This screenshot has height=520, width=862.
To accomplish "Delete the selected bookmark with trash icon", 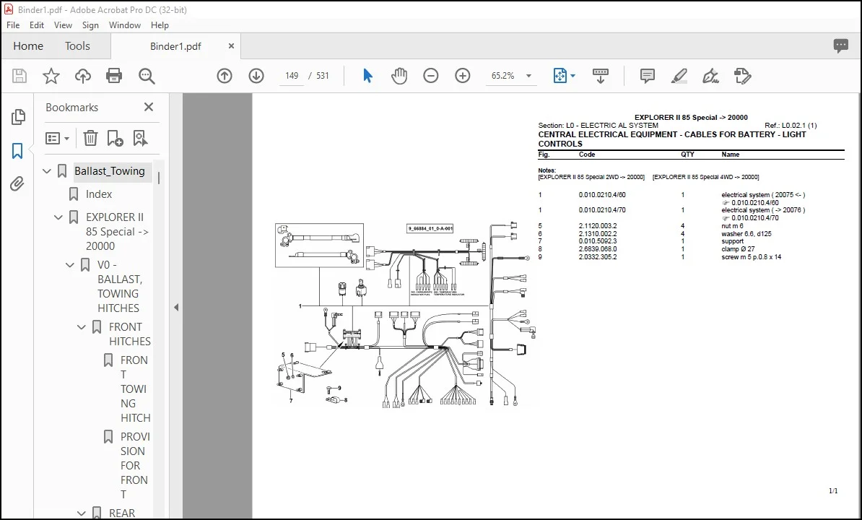I will coord(90,138).
